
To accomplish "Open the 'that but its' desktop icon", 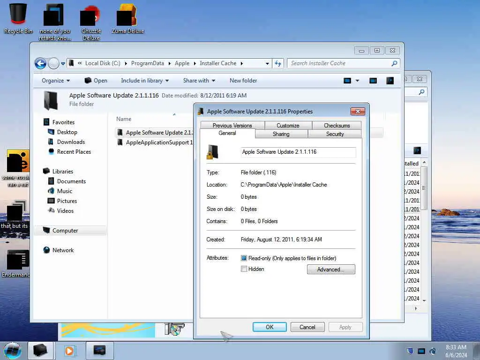I will click(x=14, y=215).
